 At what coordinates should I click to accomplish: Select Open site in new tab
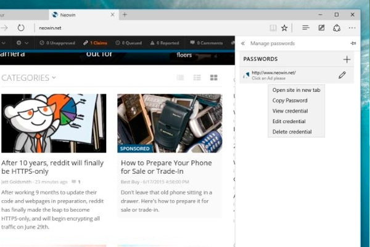[x=296, y=90]
